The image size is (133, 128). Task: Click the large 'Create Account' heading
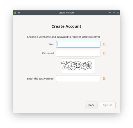point(66,26)
